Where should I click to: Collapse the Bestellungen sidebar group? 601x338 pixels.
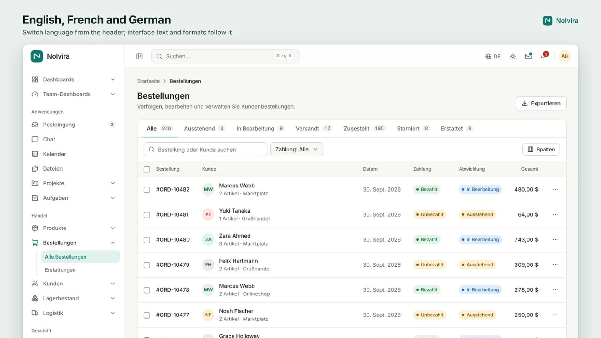point(74,243)
